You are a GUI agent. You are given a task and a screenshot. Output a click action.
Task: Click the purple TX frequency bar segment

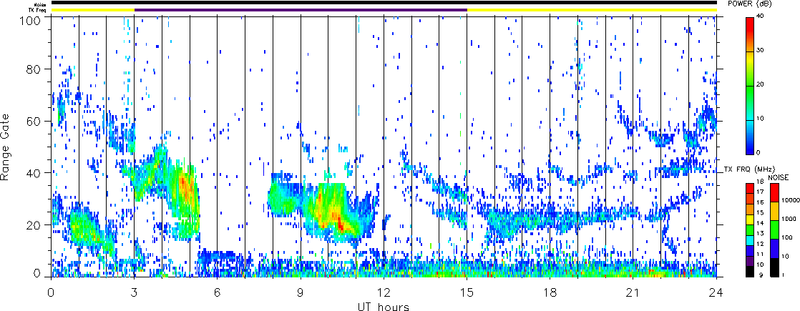[301, 9]
